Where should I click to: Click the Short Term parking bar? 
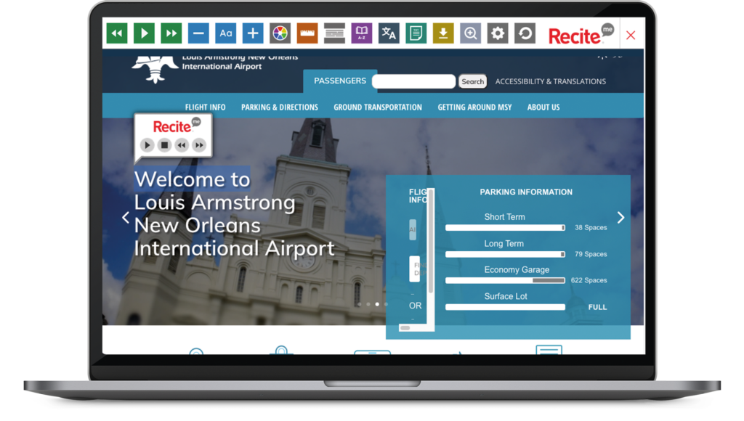pos(506,228)
